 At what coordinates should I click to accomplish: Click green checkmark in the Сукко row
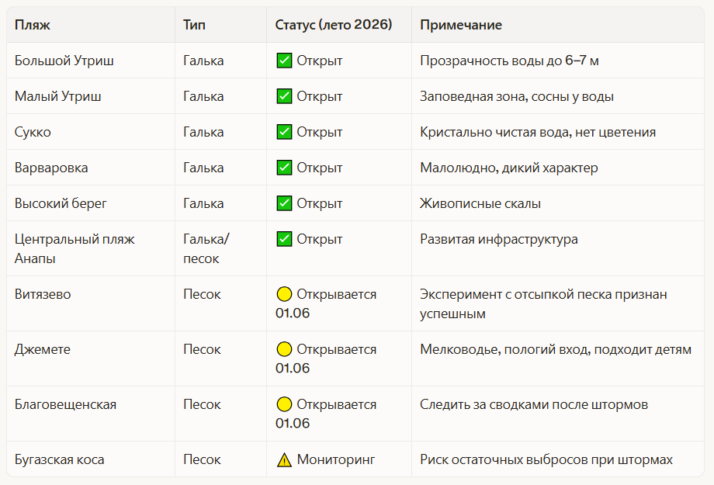284,132
